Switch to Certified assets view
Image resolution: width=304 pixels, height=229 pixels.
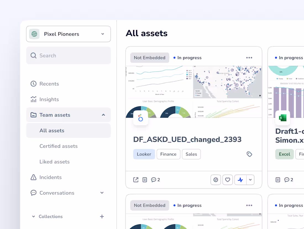(x=58, y=146)
